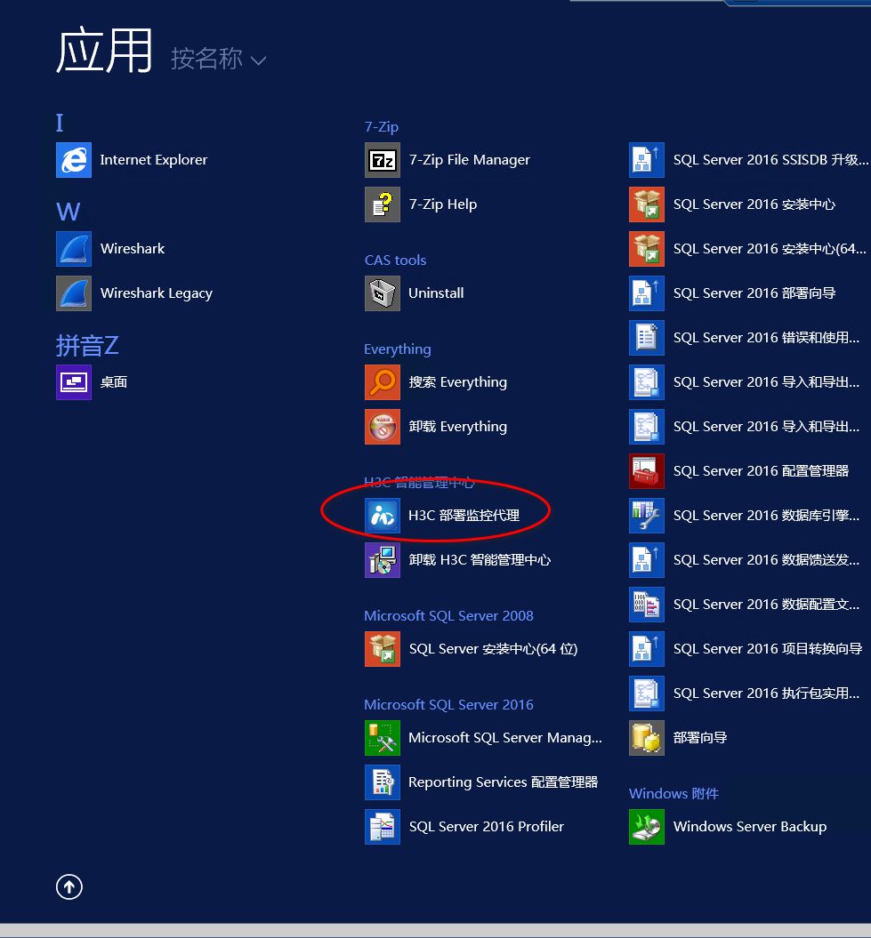This screenshot has height=938, width=871.
Task: Launch the SQL Server 2016 数据配置文 icon
Action: [x=647, y=605]
